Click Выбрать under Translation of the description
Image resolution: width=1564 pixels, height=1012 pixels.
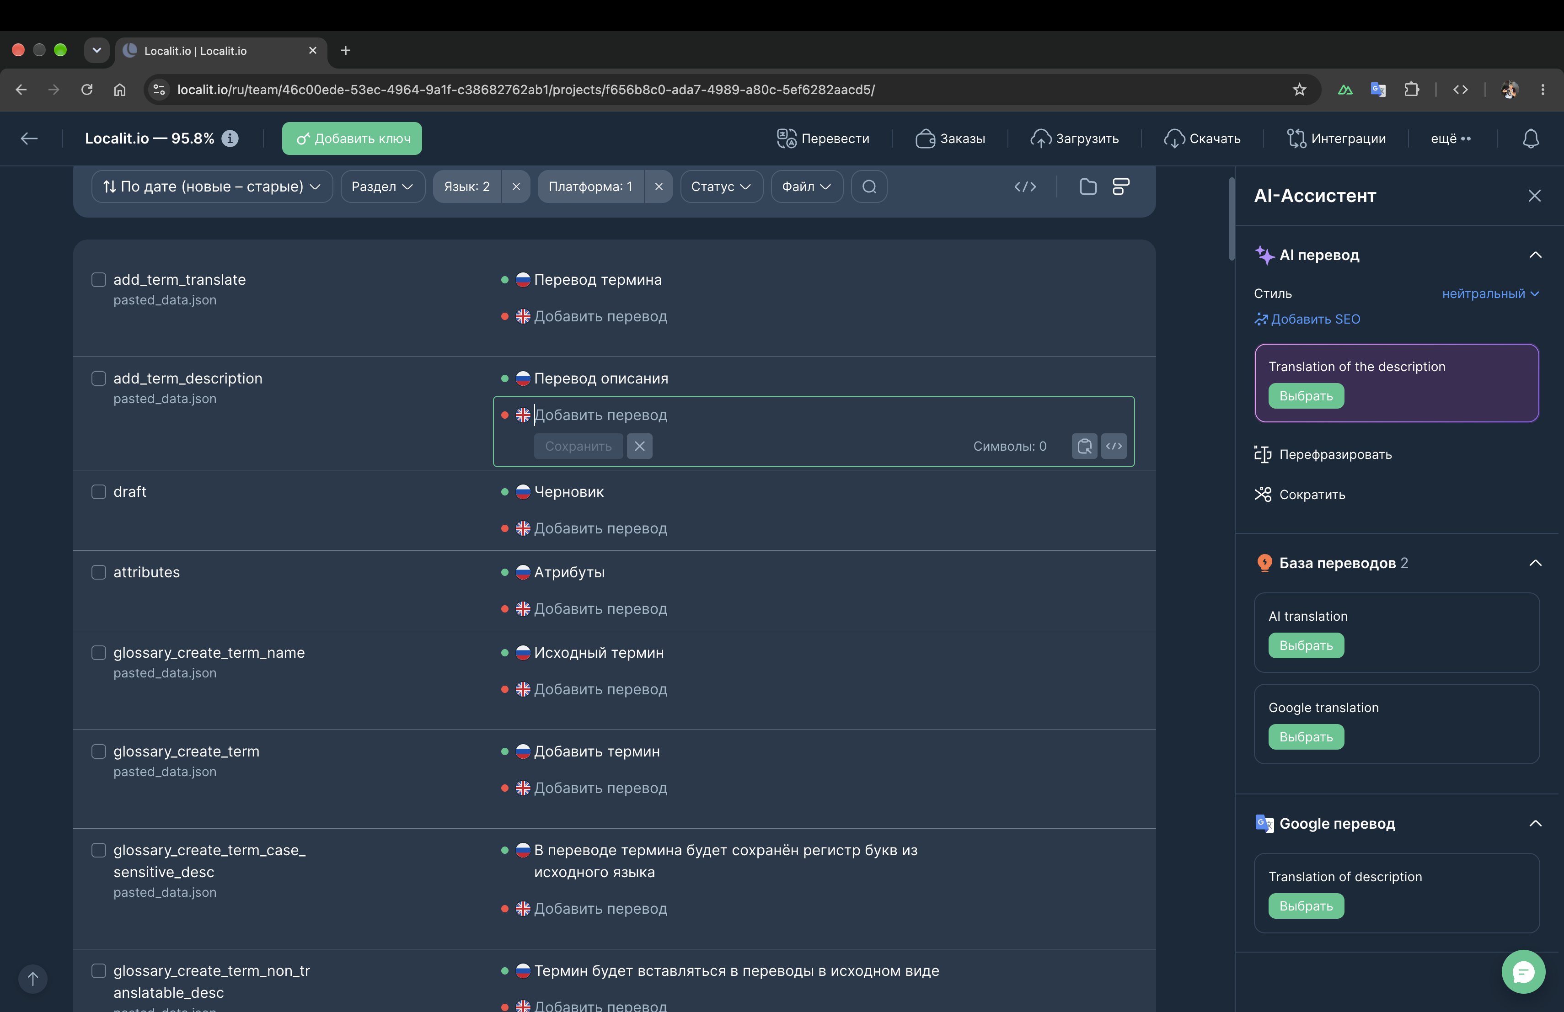click(1306, 396)
